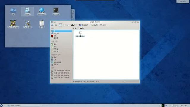Open the clock in the panel
The height and width of the screenshot is (107, 190).
(184, 106)
